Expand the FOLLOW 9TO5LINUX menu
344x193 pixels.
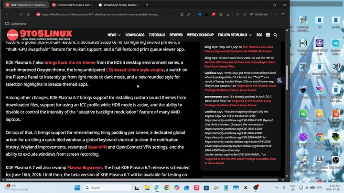tap(235, 35)
